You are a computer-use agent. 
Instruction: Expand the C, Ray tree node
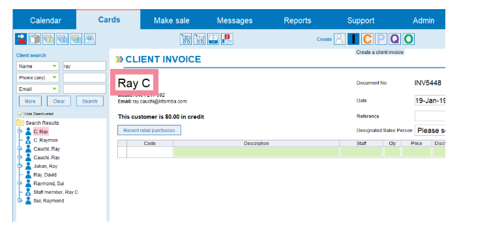coord(20,131)
